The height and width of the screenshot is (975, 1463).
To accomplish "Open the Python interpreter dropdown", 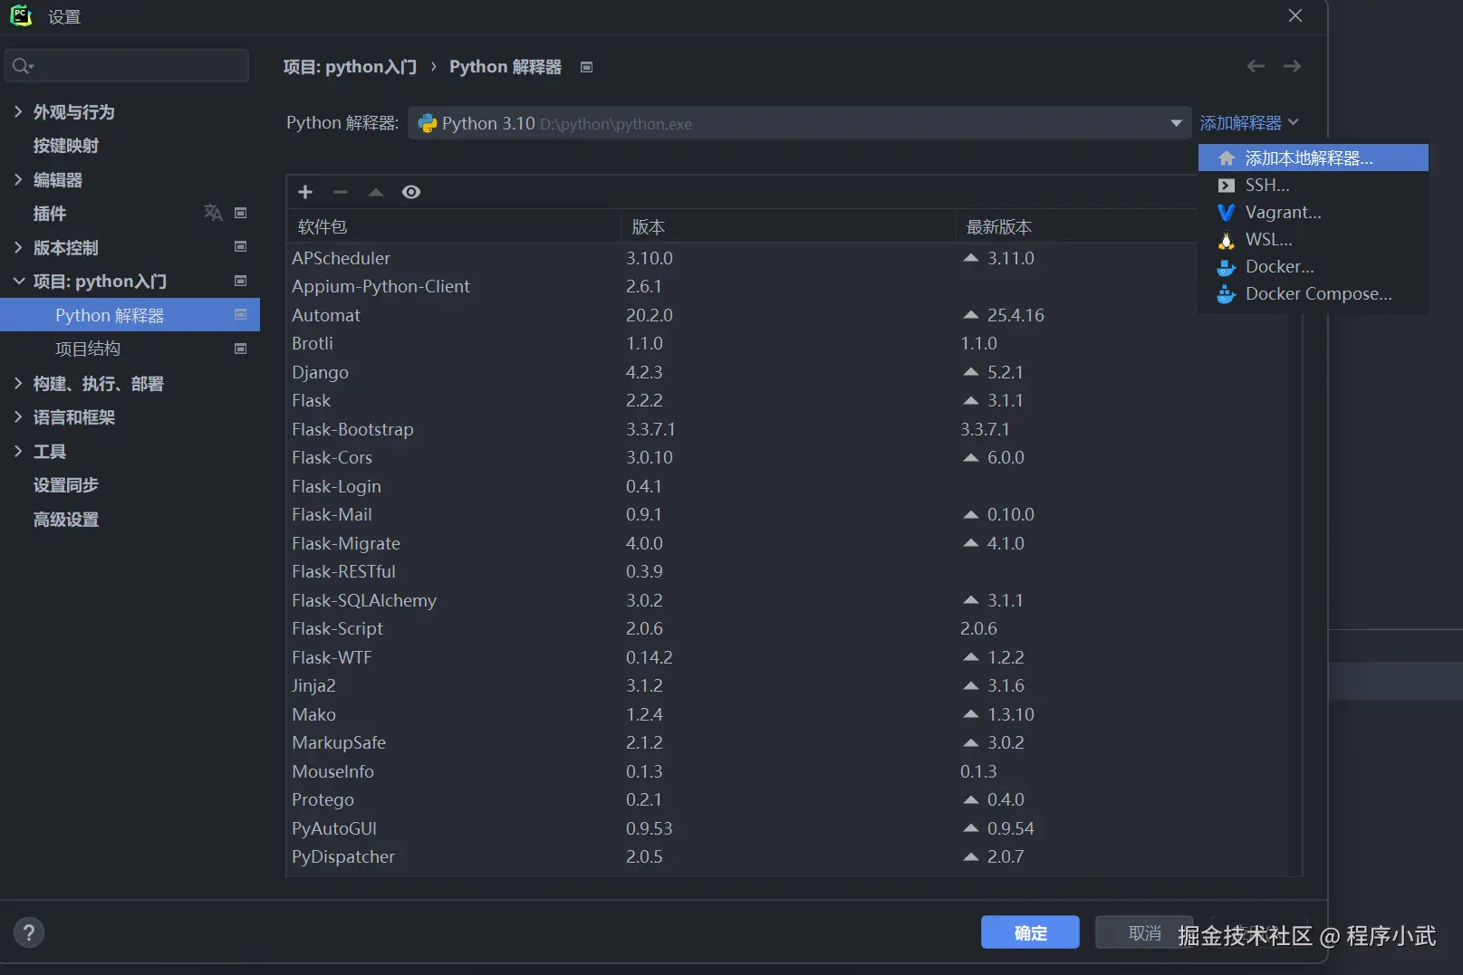I will [800, 123].
